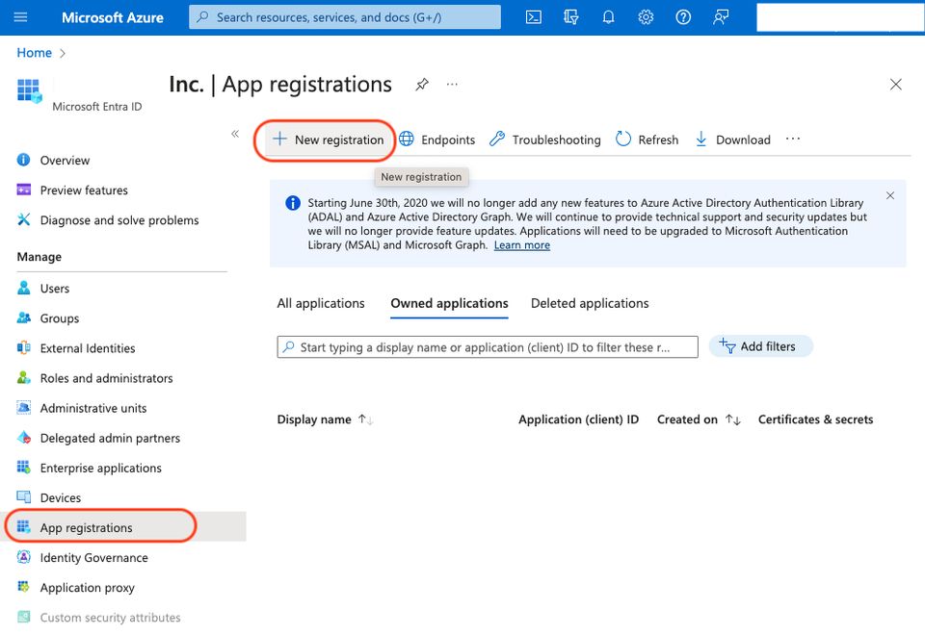Click the New registration button
925x635 pixels.
pyautogui.click(x=329, y=140)
